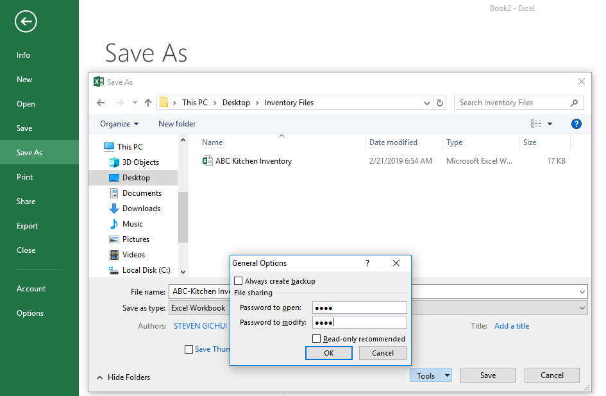Click the blue Help question mark icon

tap(576, 124)
